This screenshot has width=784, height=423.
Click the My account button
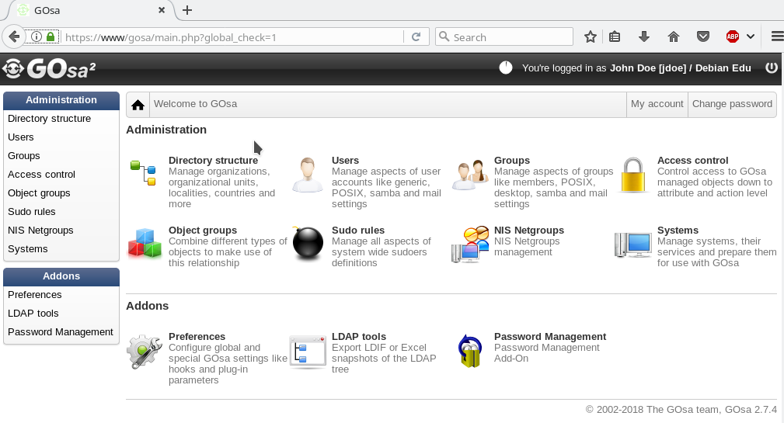click(657, 104)
